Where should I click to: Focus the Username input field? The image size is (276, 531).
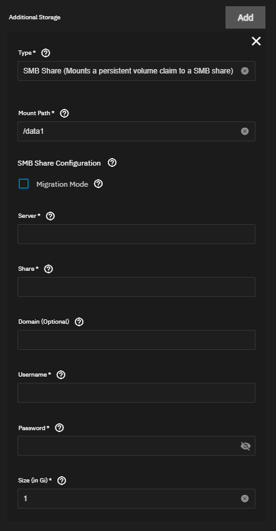136,393
